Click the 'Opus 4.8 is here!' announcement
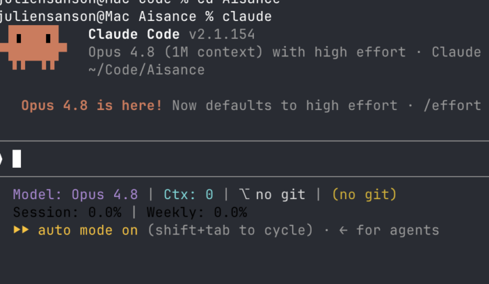 [x=92, y=105]
